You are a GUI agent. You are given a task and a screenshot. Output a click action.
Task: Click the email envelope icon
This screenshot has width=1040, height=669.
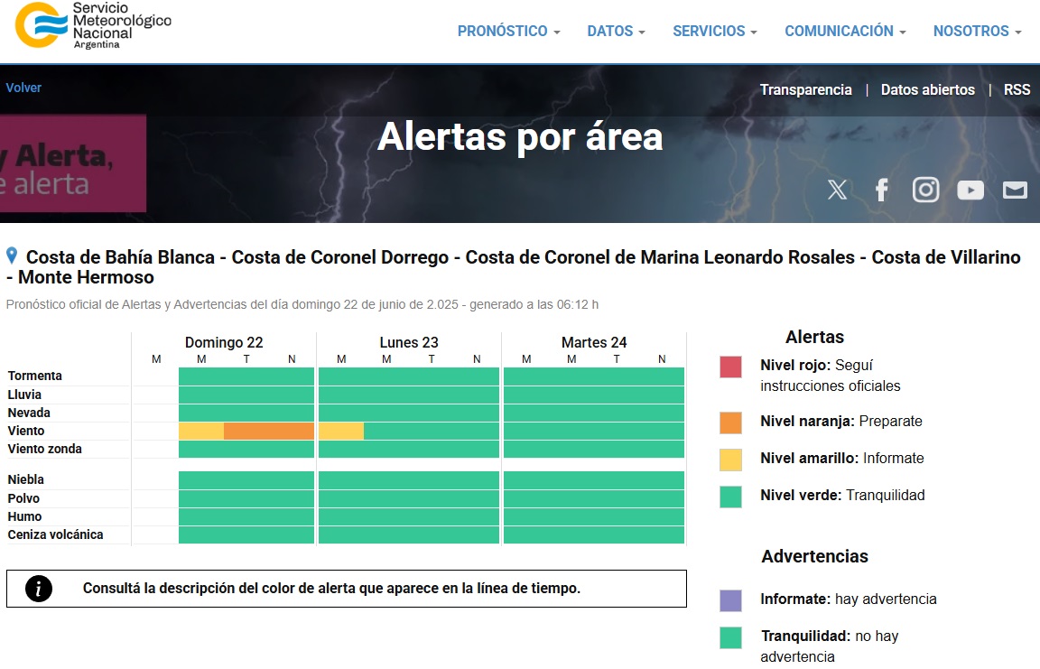(x=1015, y=190)
